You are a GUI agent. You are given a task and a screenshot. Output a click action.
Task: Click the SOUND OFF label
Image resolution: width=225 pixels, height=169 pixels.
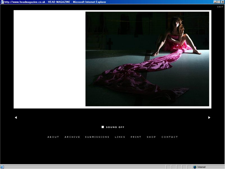pyautogui.click(x=115, y=127)
